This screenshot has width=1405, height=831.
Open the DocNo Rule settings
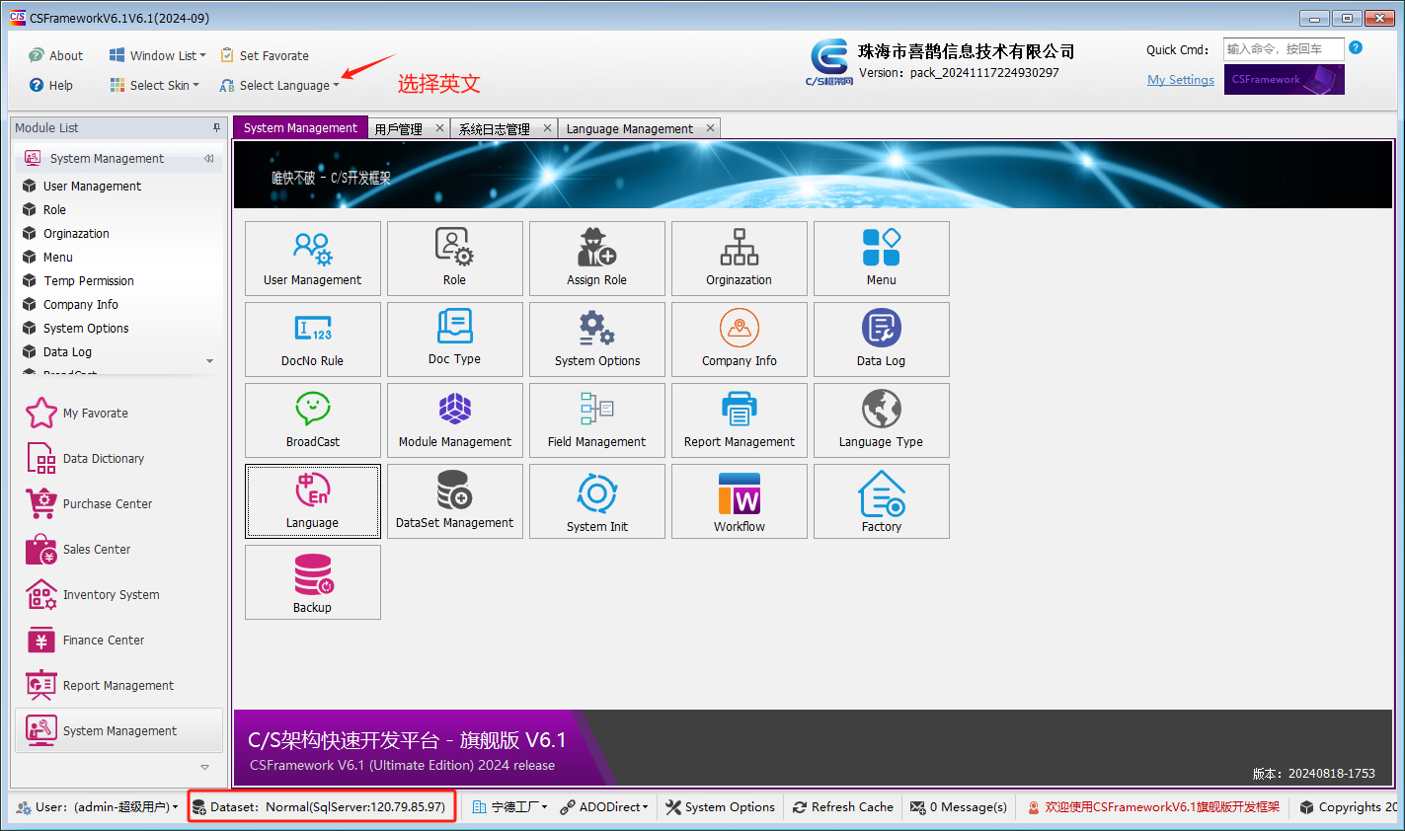(x=312, y=340)
